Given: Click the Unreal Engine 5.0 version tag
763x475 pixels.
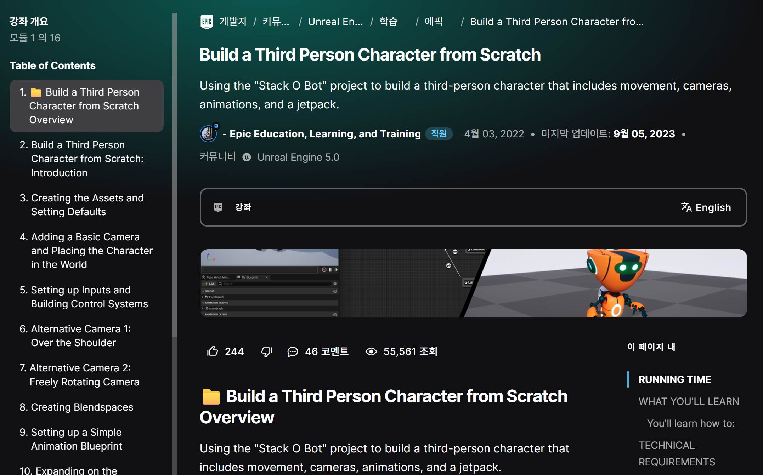Looking at the screenshot, I should click(x=298, y=157).
